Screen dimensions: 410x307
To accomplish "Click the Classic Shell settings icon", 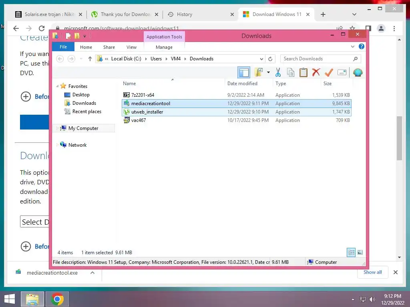I will [358, 73].
